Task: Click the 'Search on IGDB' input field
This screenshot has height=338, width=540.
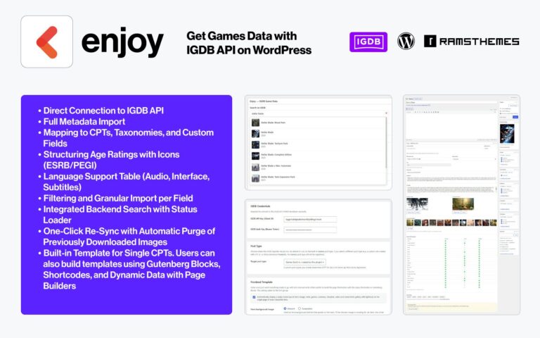Action: 319,113
